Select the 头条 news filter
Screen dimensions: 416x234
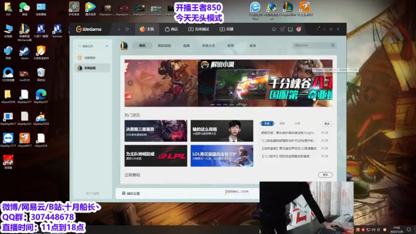coord(267,123)
